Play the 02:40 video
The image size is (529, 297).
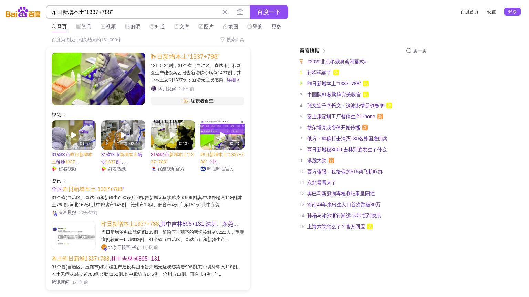(123, 135)
